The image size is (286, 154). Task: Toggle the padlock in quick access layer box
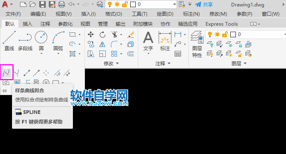click(125, 4)
